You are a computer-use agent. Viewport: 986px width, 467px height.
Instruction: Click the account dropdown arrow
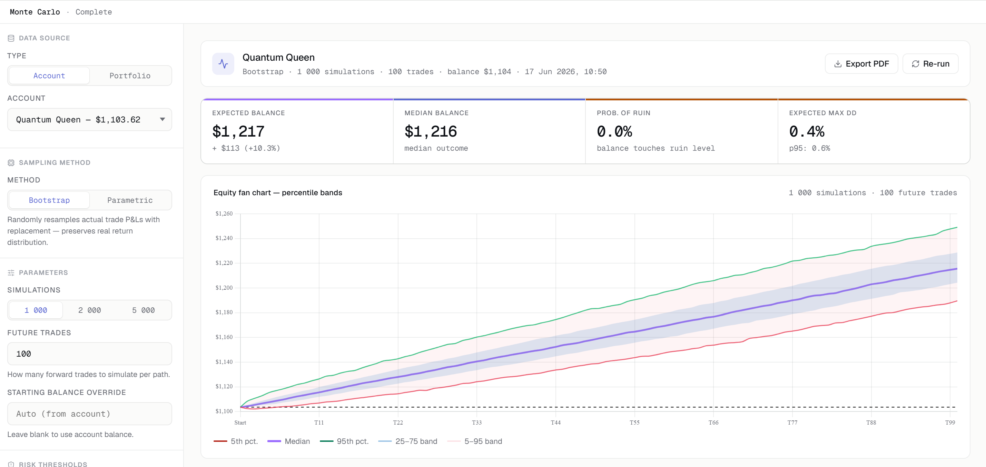(x=162, y=119)
